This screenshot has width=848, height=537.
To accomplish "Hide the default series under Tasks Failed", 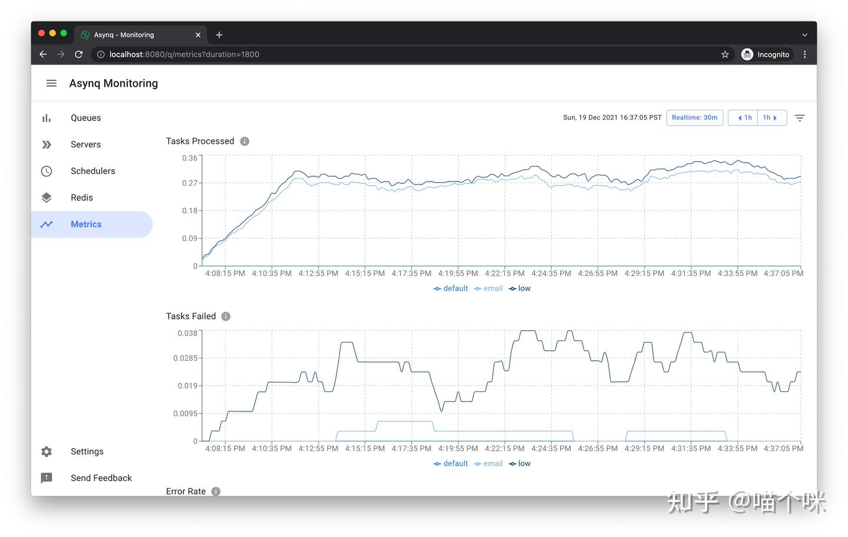I will pos(450,463).
